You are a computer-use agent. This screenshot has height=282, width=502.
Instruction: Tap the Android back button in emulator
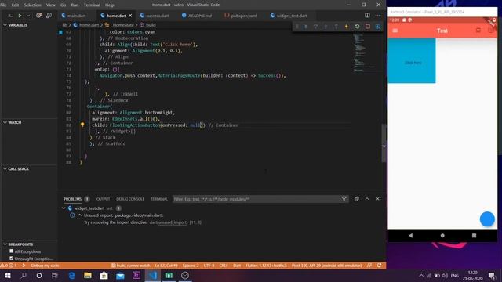pyautogui.click(x=410, y=236)
